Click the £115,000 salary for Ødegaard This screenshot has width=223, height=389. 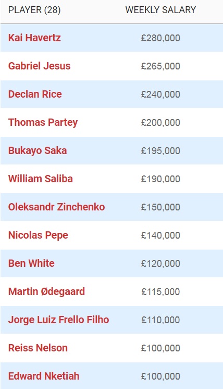pyautogui.click(x=160, y=292)
